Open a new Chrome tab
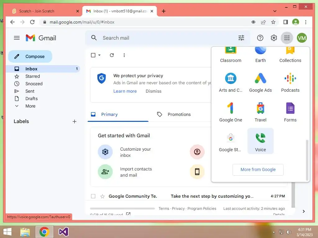The image size is (318, 238). point(163,11)
